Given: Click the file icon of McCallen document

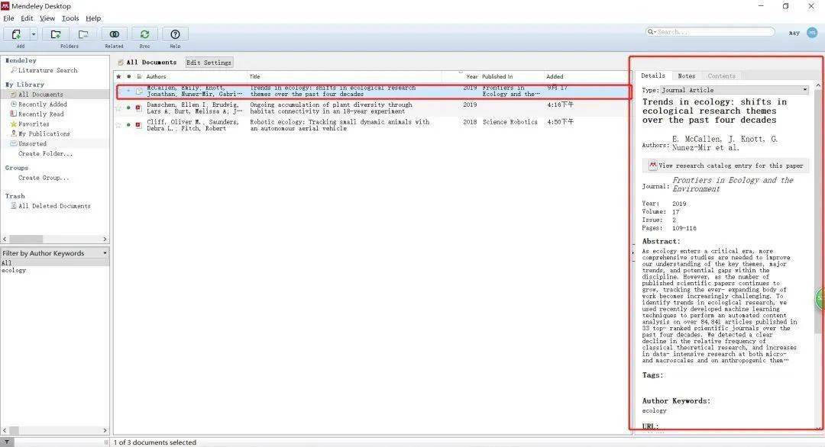Looking at the screenshot, I should (139, 92).
